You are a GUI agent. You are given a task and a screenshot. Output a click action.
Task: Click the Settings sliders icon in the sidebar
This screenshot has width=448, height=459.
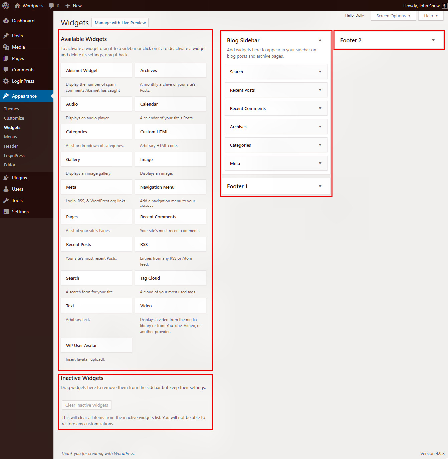pyautogui.click(x=6, y=212)
